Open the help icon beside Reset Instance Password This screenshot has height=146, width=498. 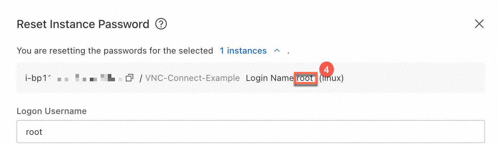(x=161, y=24)
